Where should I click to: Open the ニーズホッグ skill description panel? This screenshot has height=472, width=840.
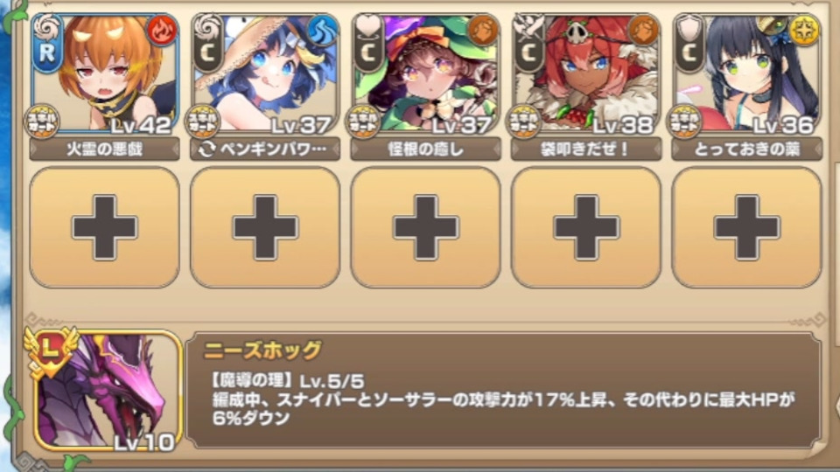[504, 390]
